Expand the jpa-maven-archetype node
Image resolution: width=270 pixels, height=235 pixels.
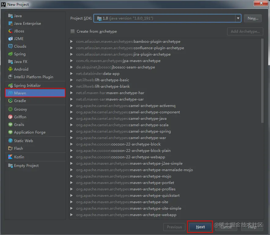pyautogui.click(x=72, y=61)
